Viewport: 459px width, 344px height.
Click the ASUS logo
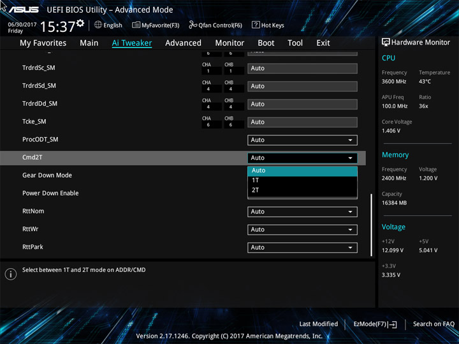tap(24, 10)
